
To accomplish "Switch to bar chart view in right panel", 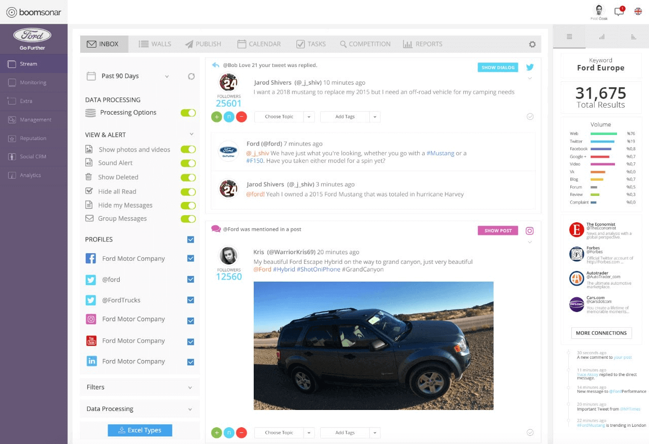I will (602, 37).
